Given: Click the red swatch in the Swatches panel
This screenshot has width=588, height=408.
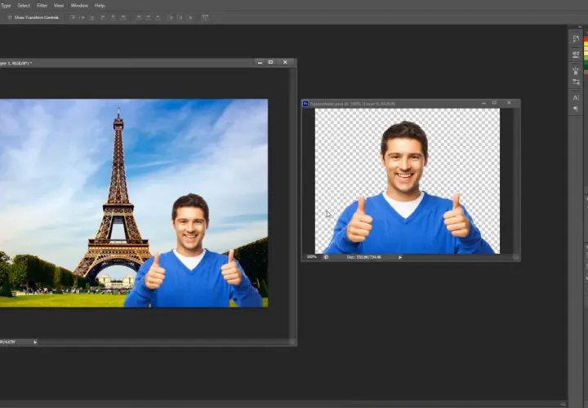Looking at the screenshot, I should point(586,39).
